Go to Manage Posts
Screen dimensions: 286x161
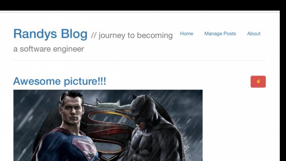click(x=220, y=34)
